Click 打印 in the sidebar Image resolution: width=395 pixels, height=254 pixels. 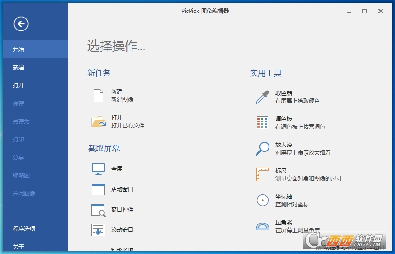[x=36, y=139]
